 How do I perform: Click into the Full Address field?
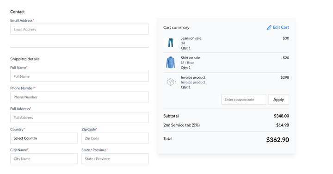pyautogui.click(x=80, y=118)
